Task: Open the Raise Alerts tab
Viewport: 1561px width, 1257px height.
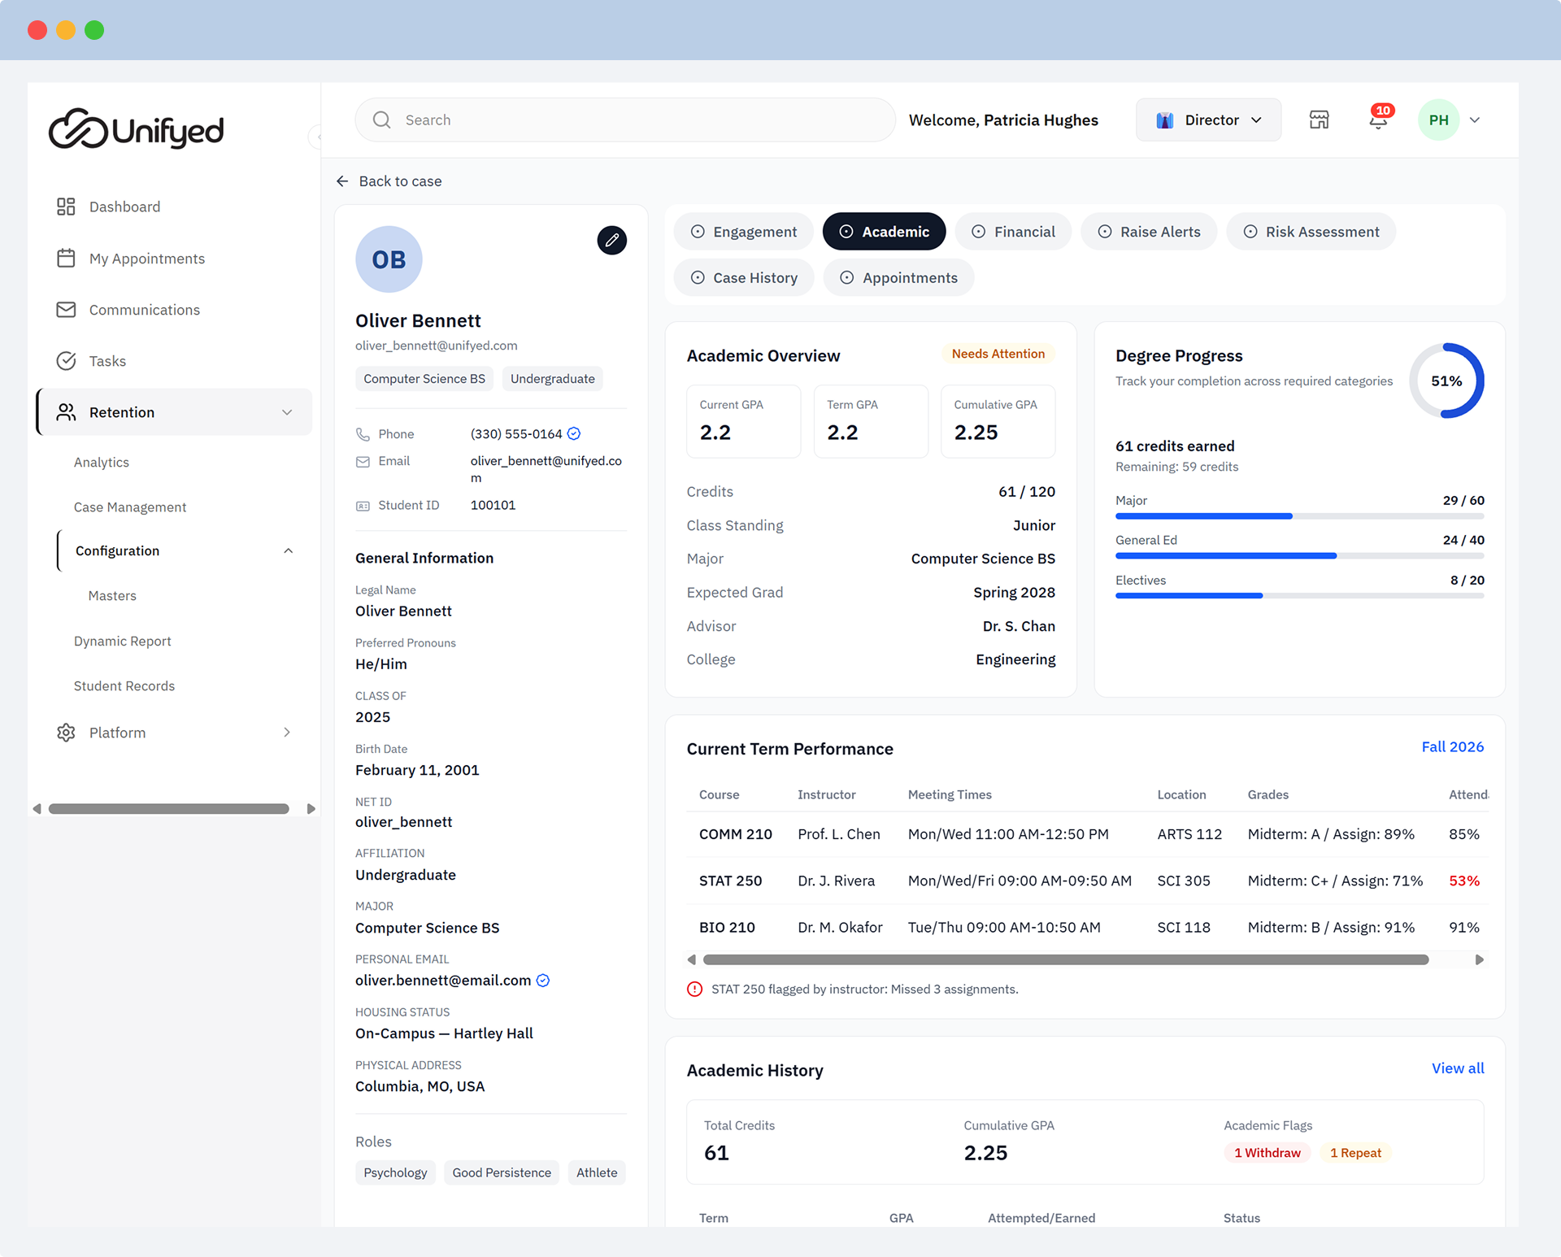Action: [x=1148, y=232]
